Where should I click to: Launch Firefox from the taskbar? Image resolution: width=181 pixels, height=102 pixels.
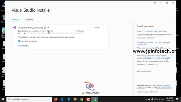point(56,99)
